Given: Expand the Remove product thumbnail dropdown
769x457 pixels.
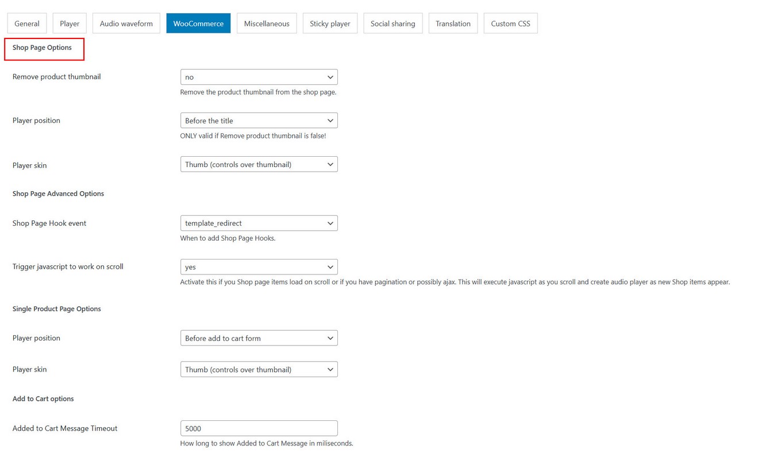Looking at the screenshot, I should click(x=259, y=77).
